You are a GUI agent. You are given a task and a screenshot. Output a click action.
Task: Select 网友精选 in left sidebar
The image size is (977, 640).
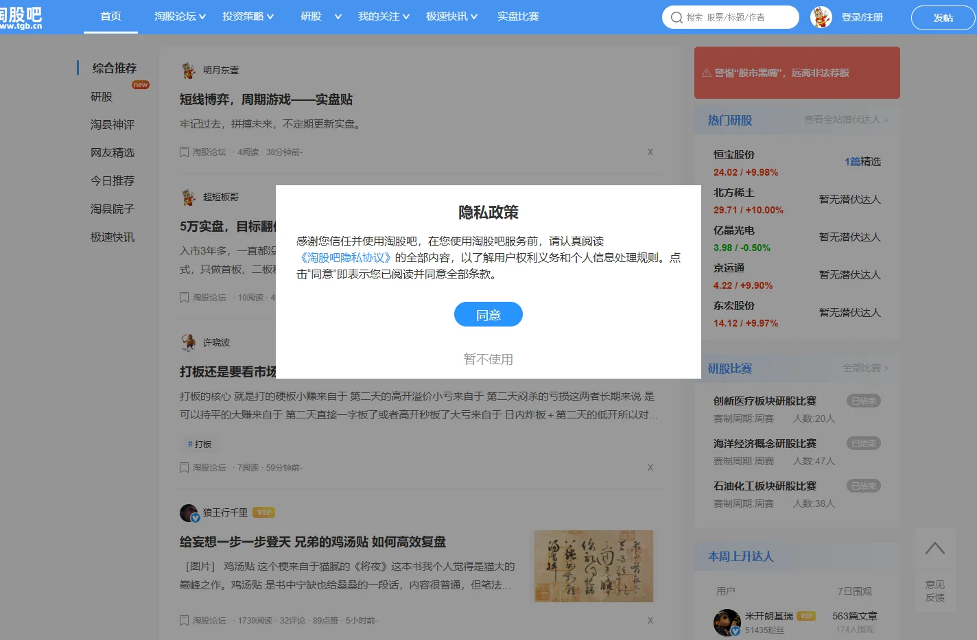pos(113,152)
